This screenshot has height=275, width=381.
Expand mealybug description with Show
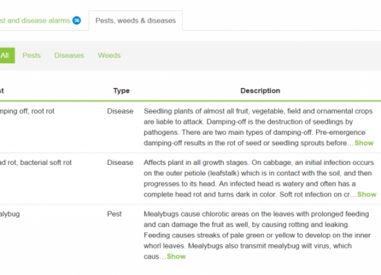[x=176, y=256]
